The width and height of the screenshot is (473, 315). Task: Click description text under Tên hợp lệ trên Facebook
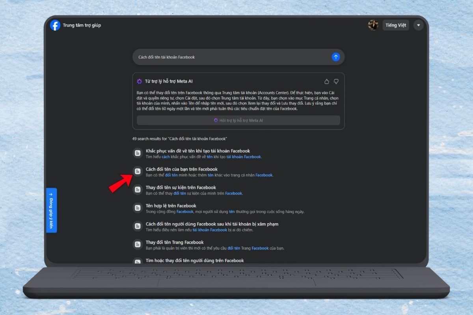coord(225,211)
